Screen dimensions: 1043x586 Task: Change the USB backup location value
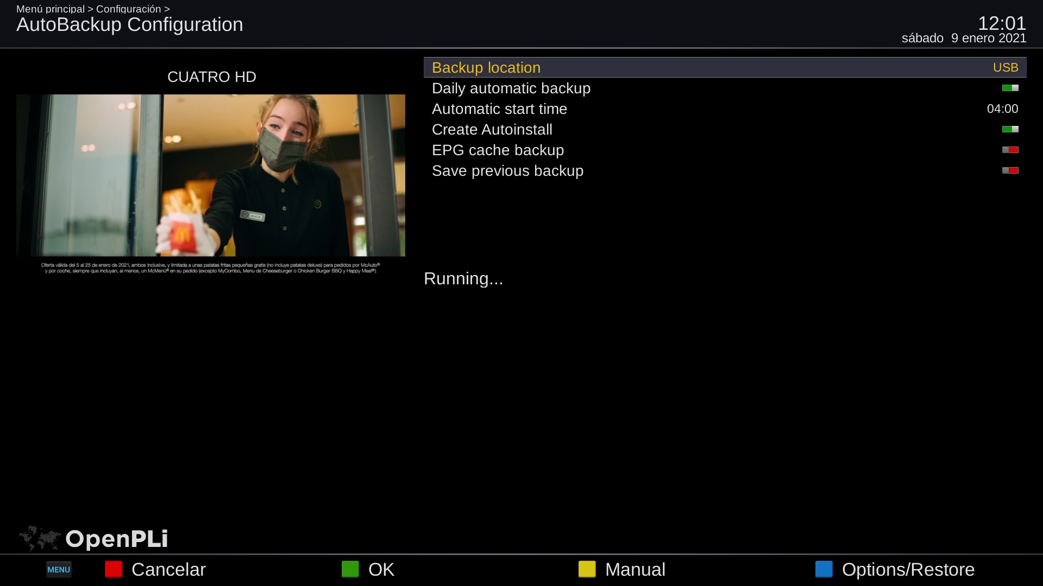click(1005, 68)
